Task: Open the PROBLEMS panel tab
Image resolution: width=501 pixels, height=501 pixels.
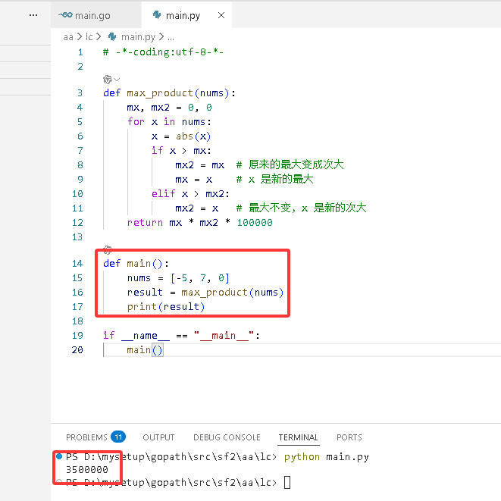Action: 86,437
